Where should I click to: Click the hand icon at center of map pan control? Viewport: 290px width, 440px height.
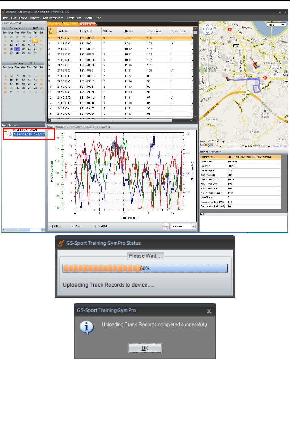[207, 29]
